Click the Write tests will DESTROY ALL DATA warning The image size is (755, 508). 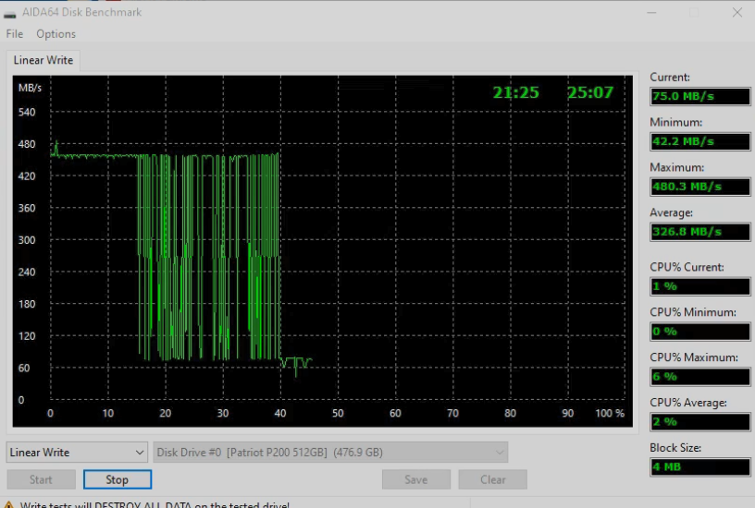pos(155,504)
